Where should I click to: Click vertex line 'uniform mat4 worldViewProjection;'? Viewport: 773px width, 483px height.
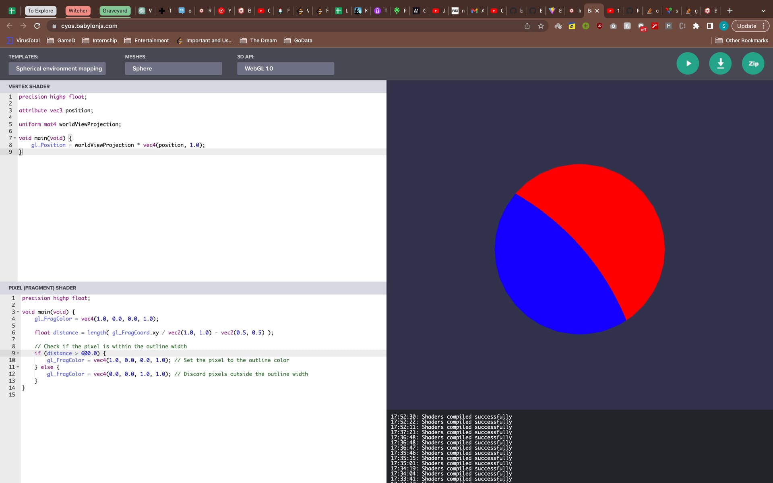pyautogui.click(x=70, y=124)
